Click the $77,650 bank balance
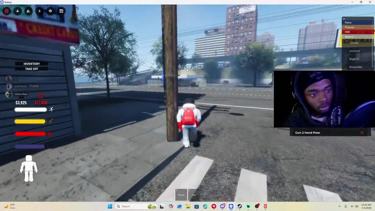Screen dimensions: 375x211 [x=41, y=103]
